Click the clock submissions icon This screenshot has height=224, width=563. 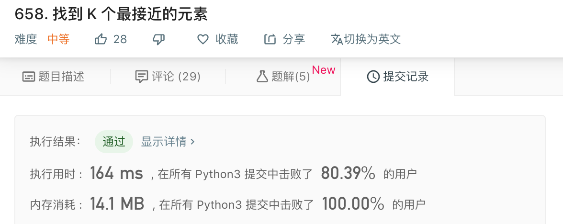click(373, 77)
